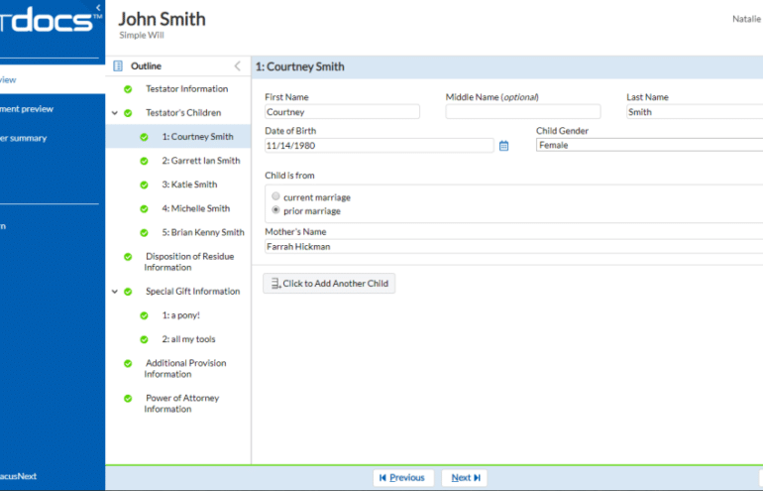The width and height of the screenshot is (763, 491).
Task: Select the prior marriage radio option
Action: pos(275,210)
